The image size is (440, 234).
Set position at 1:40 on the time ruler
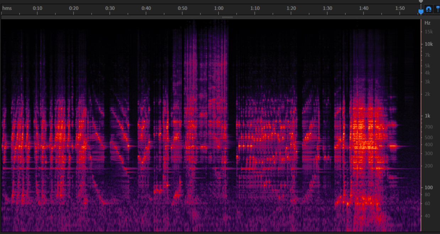click(364, 8)
